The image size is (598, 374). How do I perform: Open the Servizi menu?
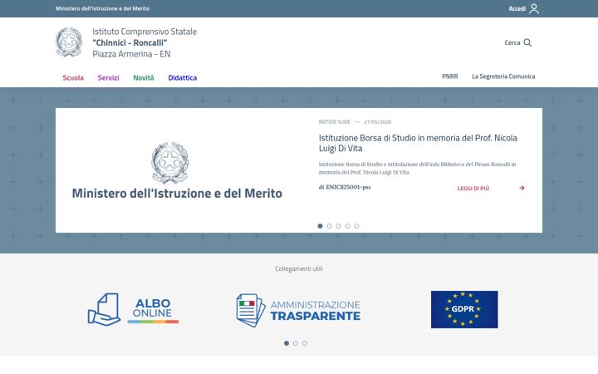[108, 78]
